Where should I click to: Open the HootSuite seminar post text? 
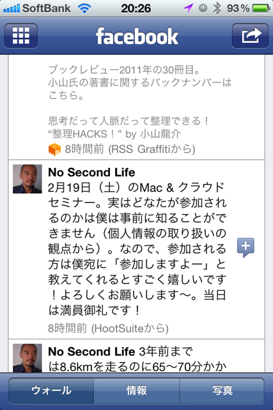[x=137, y=249]
